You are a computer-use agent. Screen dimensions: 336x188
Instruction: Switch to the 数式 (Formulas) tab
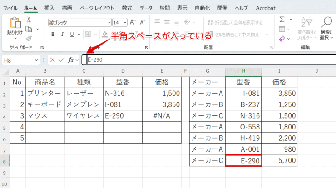click(127, 8)
